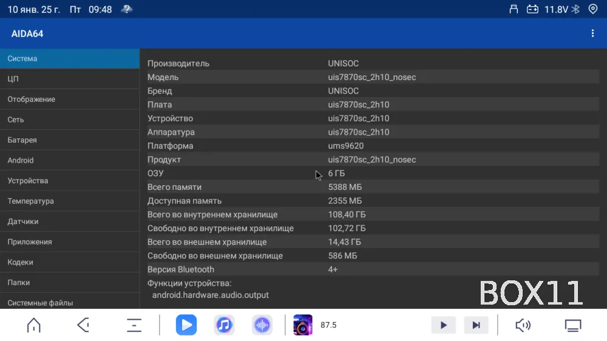Select the Всего во внутреннем хранилище row
Viewport: 607px width, 341px height.
pyautogui.click(x=373, y=214)
